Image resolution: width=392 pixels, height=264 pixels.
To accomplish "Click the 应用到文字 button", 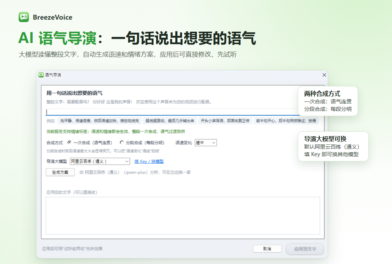I will (x=305, y=249).
